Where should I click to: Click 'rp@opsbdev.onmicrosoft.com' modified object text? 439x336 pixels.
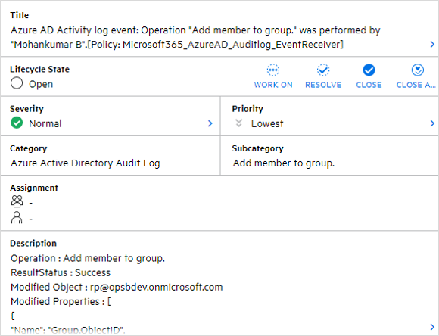(156, 287)
